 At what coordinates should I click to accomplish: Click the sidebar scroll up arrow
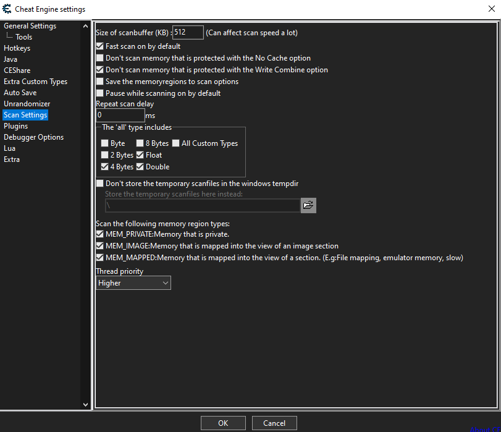85,26
